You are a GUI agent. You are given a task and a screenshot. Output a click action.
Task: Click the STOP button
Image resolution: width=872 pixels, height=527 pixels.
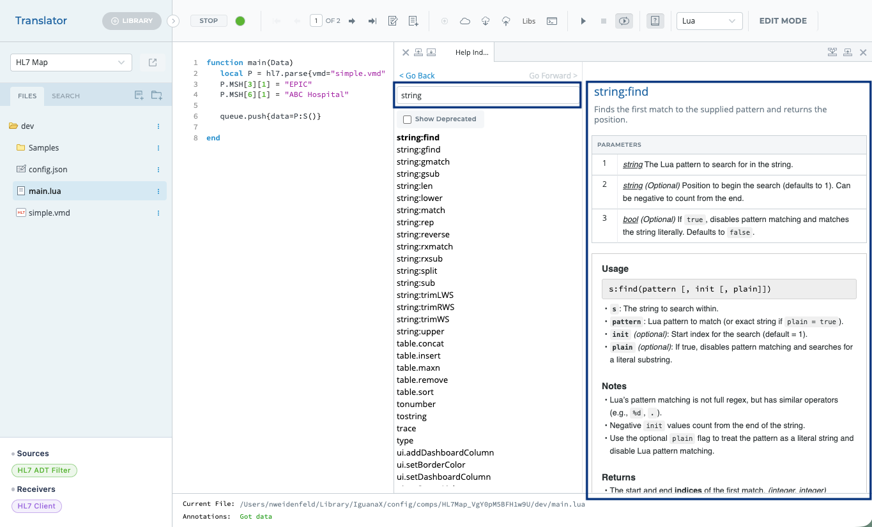209,21
